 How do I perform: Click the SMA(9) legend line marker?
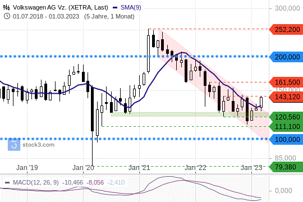115,8
